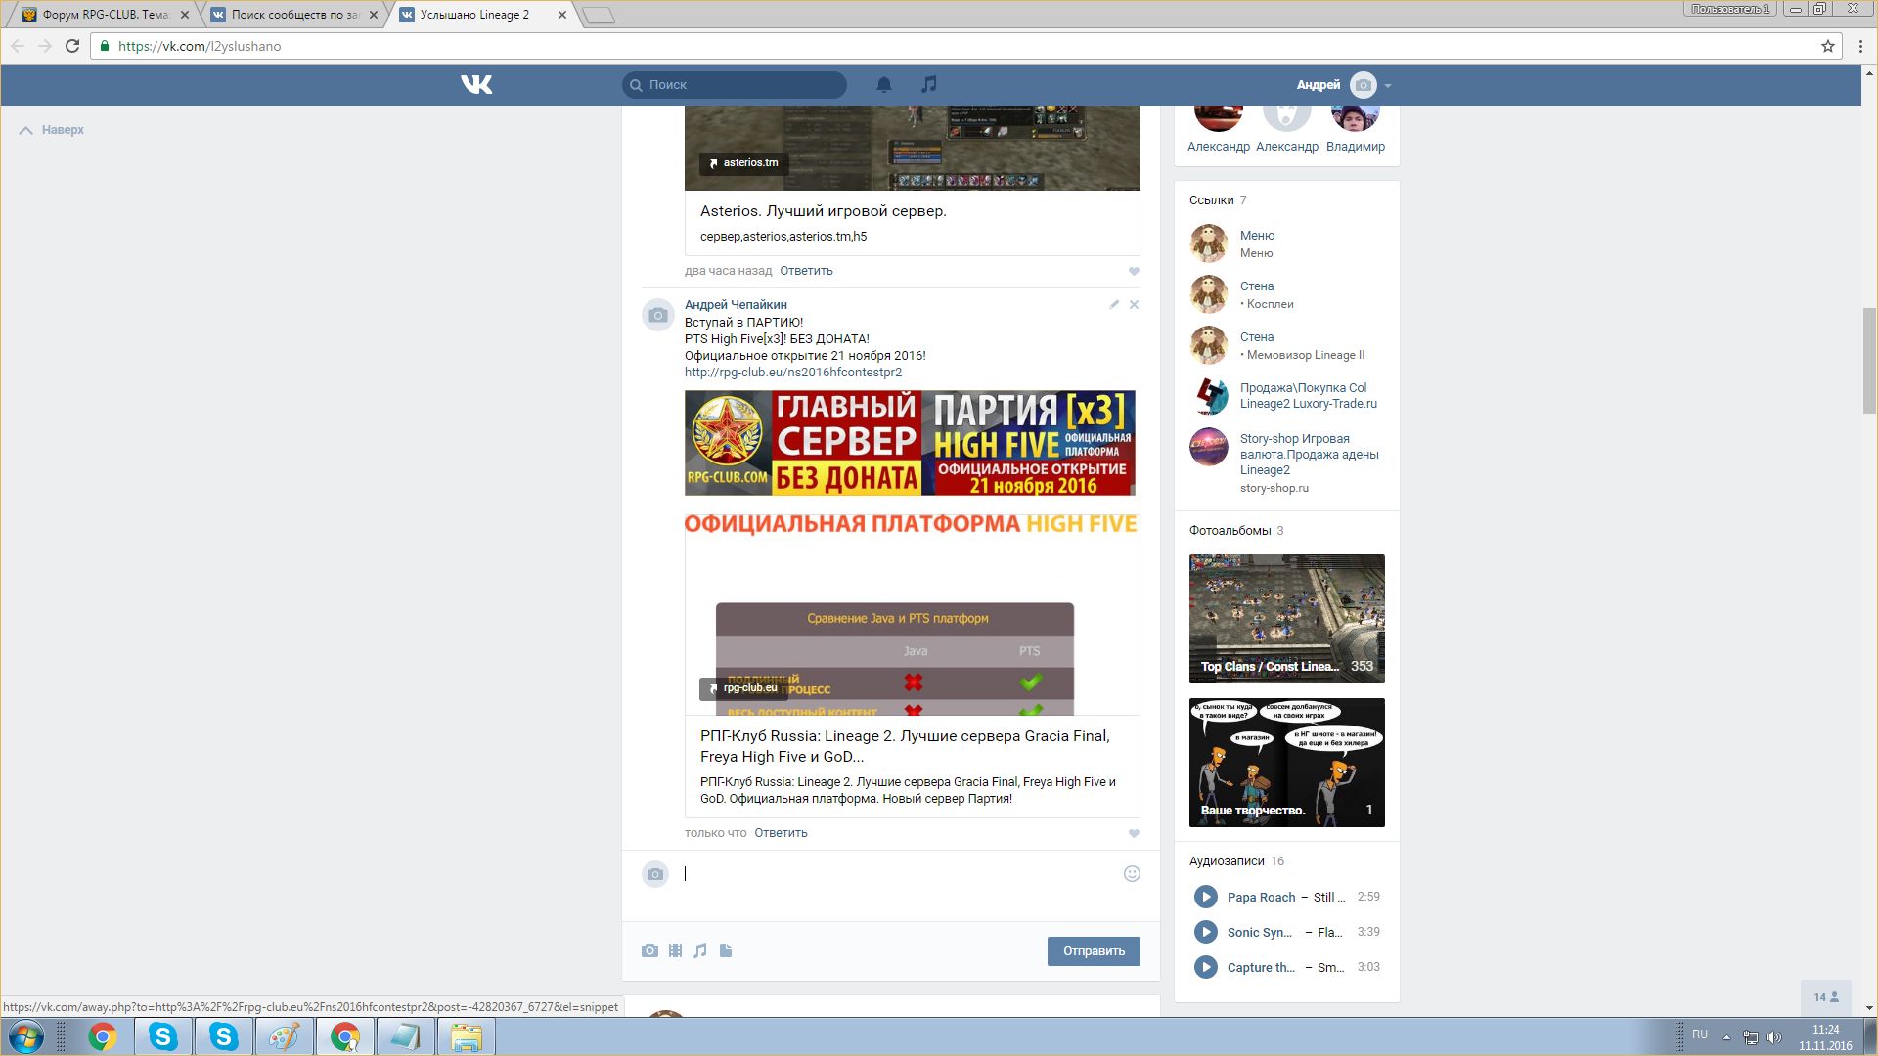Like the rpg-club comment posted только что
Image resolution: width=1878 pixels, height=1056 pixels.
1134,834
